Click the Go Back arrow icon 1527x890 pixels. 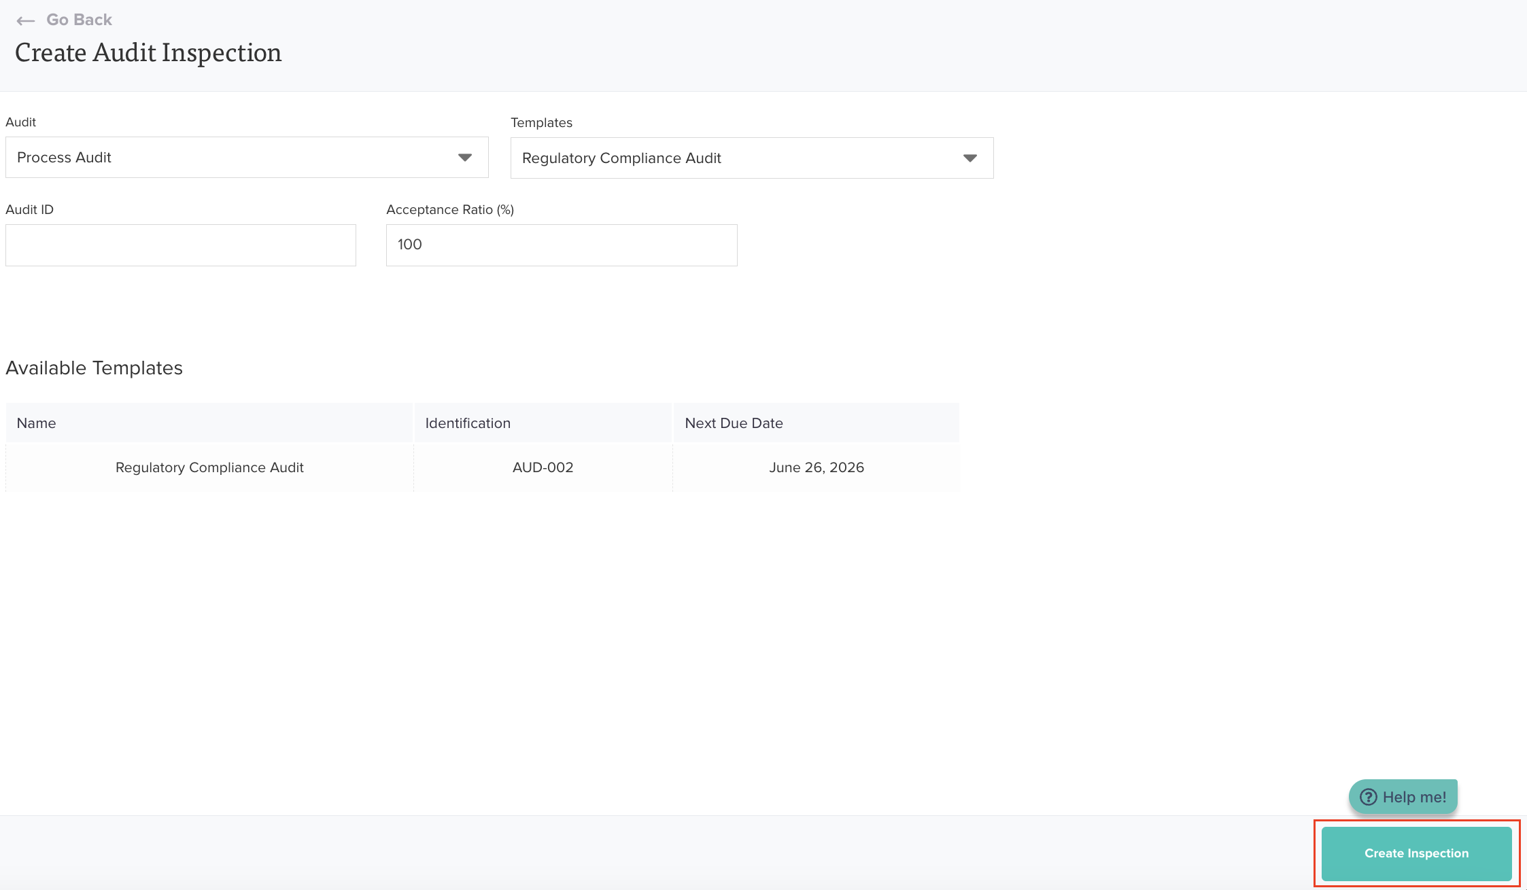(x=26, y=21)
